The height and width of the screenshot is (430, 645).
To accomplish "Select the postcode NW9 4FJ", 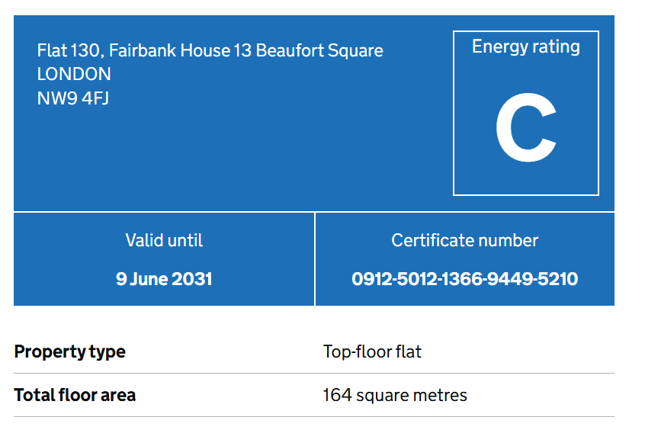I will pos(73,98).
